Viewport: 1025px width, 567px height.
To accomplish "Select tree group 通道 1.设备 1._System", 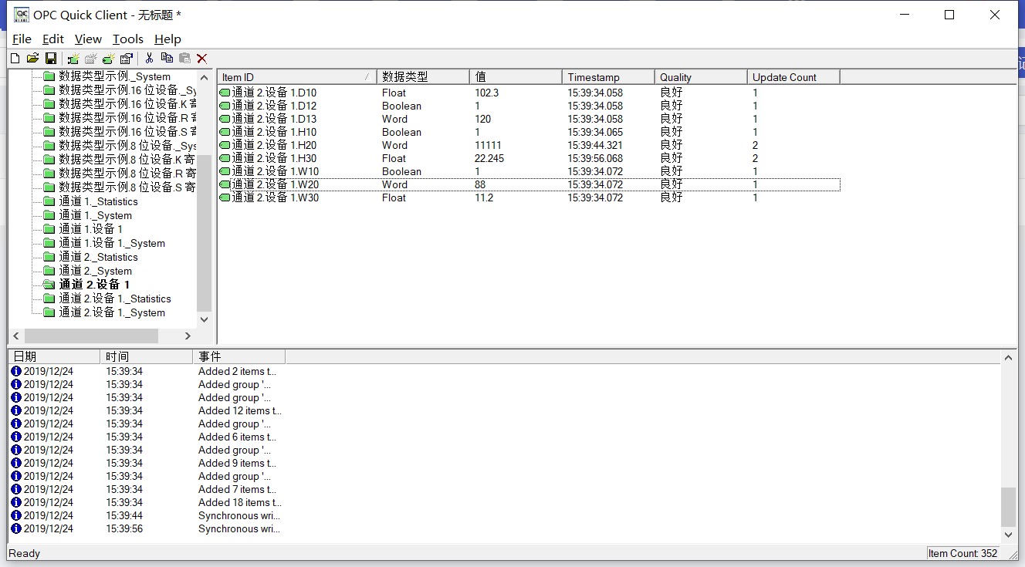I will (x=112, y=243).
